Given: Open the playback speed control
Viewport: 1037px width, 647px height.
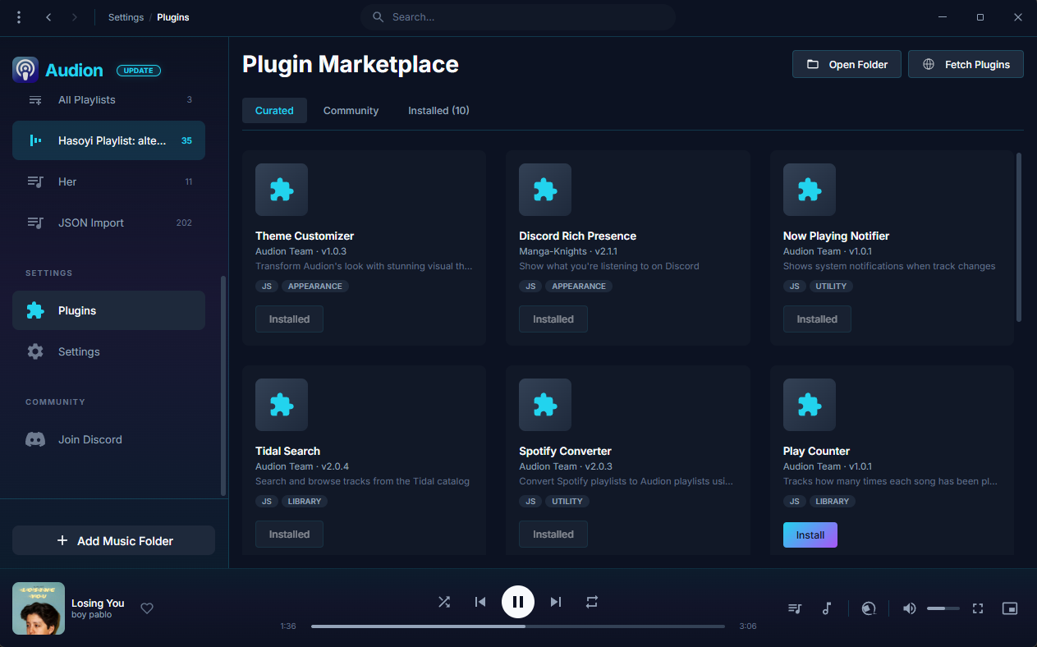Looking at the screenshot, I should pos(869,608).
